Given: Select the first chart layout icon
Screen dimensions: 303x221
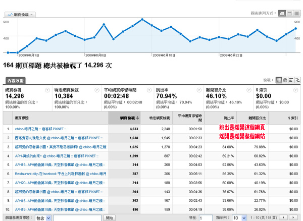Looking at the screenshot, I should pyautogui.click(x=282, y=13).
